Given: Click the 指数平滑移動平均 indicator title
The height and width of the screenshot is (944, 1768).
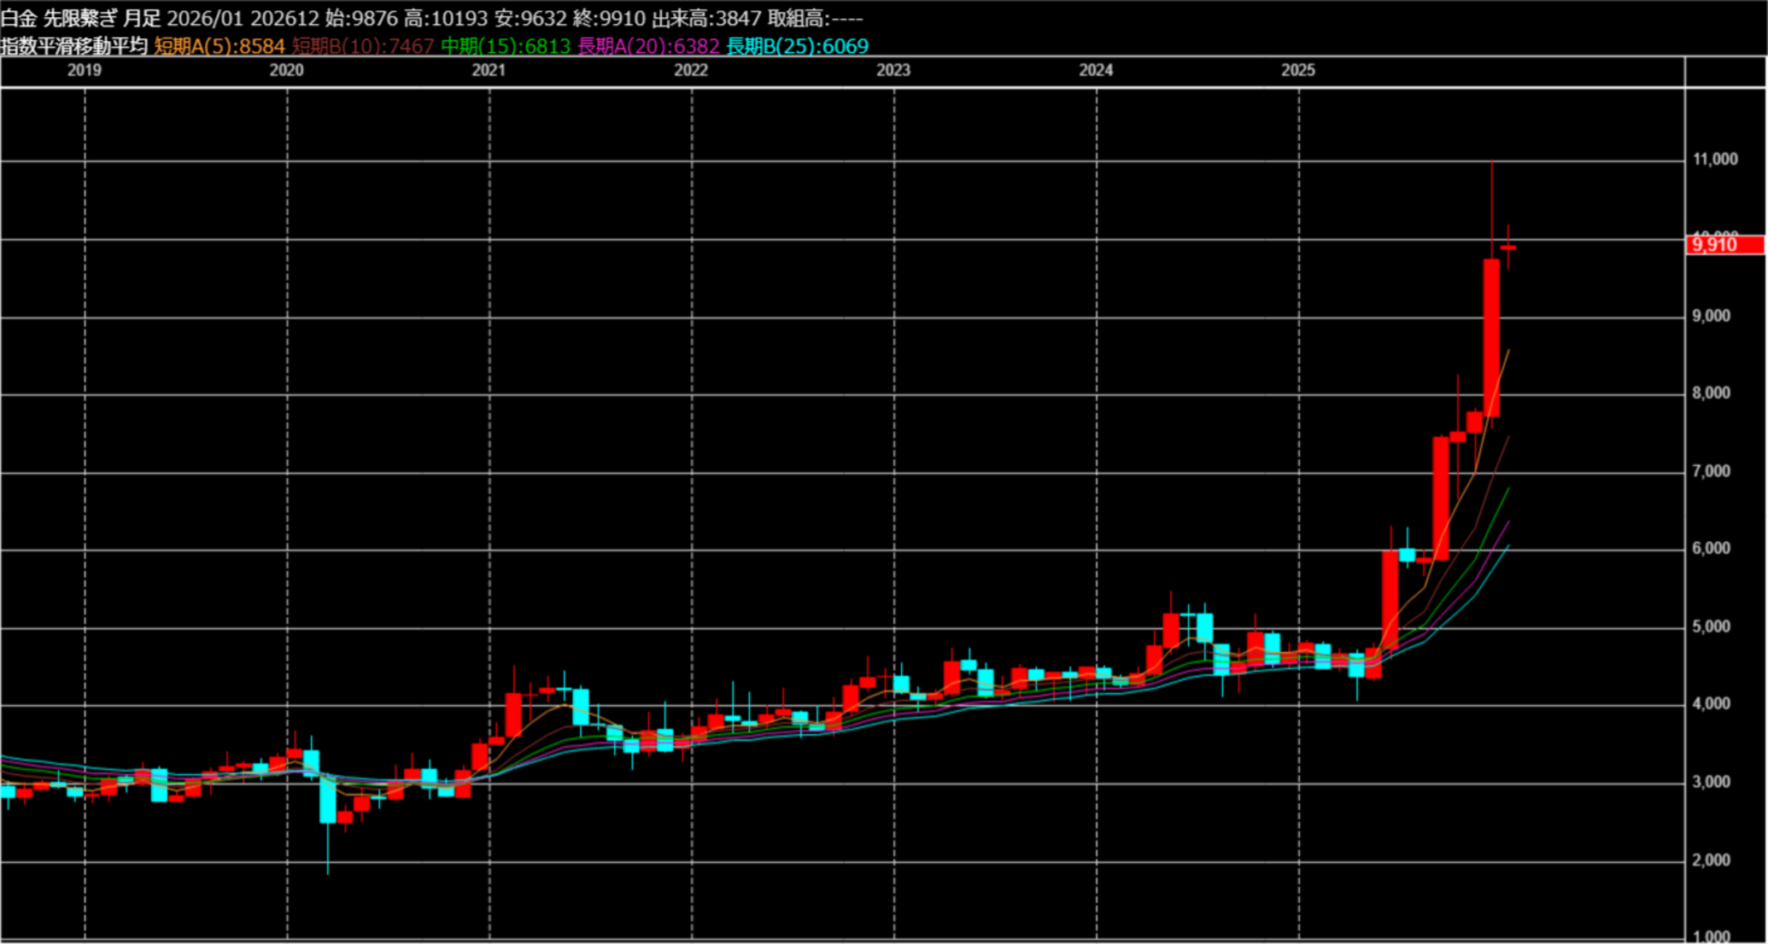Looking at the screenshot, I should (74, 46).
